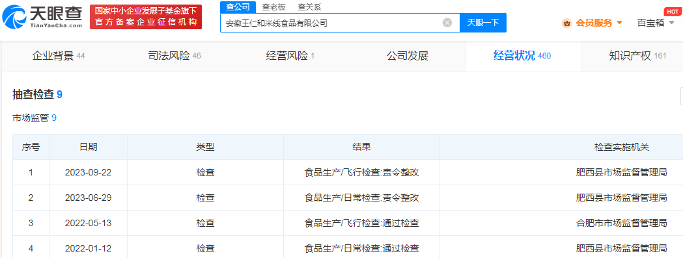Click 食品生产/飞行检查:责令整改 result

[x=361, y=172]
